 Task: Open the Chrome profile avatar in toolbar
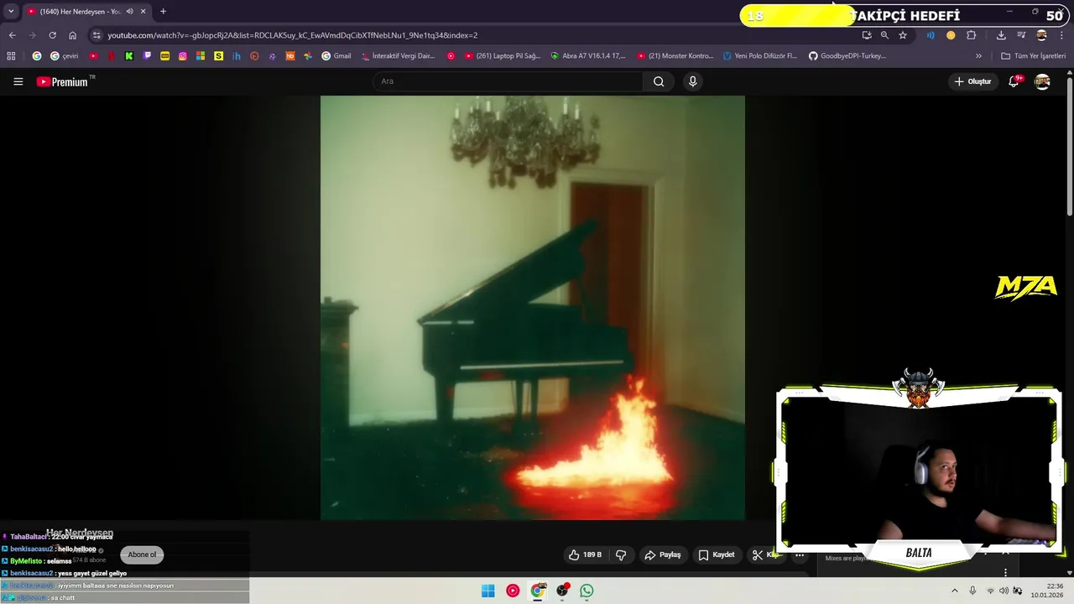click(x=1042, y=35)
